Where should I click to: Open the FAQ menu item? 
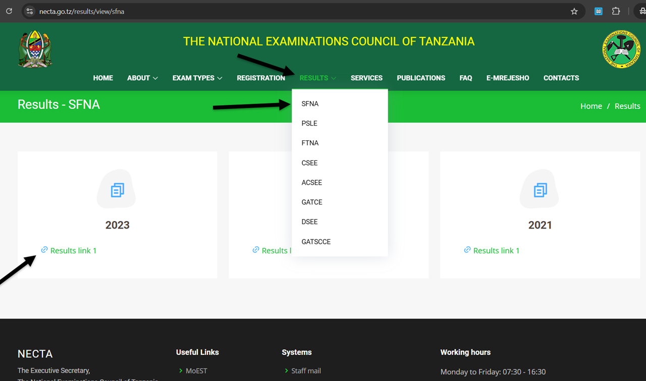point(466,78)
